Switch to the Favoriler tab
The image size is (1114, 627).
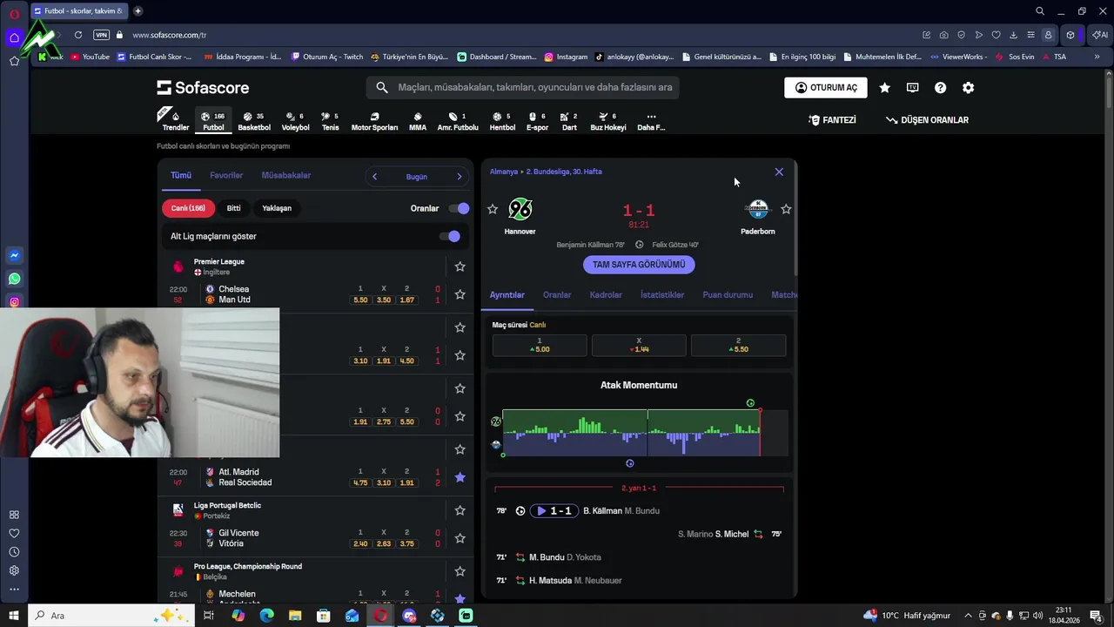point(226,175)
